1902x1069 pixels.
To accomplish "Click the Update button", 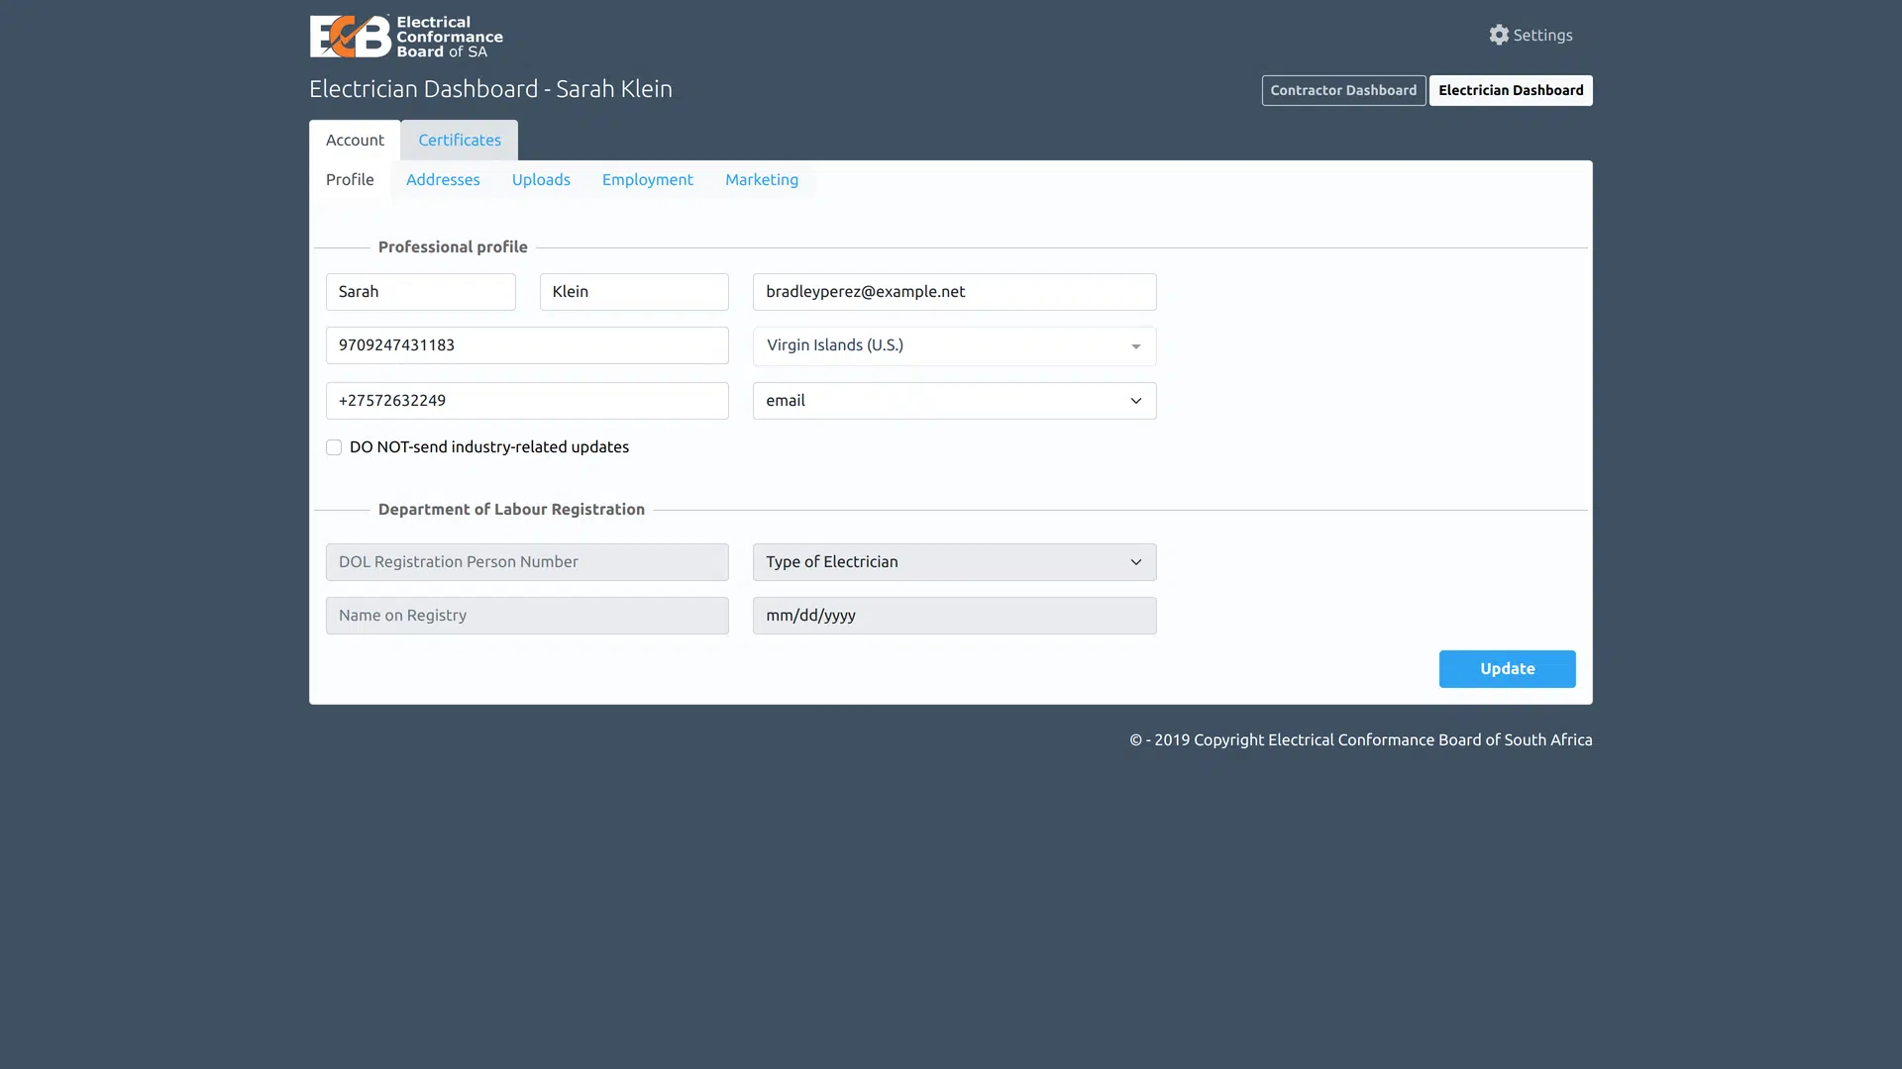I will 1508,668.
